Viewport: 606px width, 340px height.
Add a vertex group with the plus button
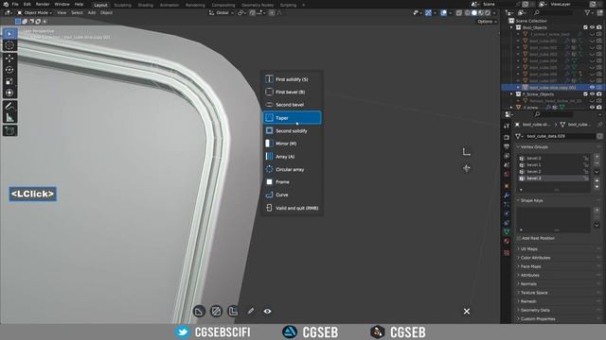coord(597,157)
